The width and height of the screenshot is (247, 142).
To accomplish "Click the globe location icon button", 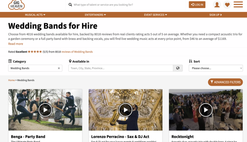I will point(178,68).
